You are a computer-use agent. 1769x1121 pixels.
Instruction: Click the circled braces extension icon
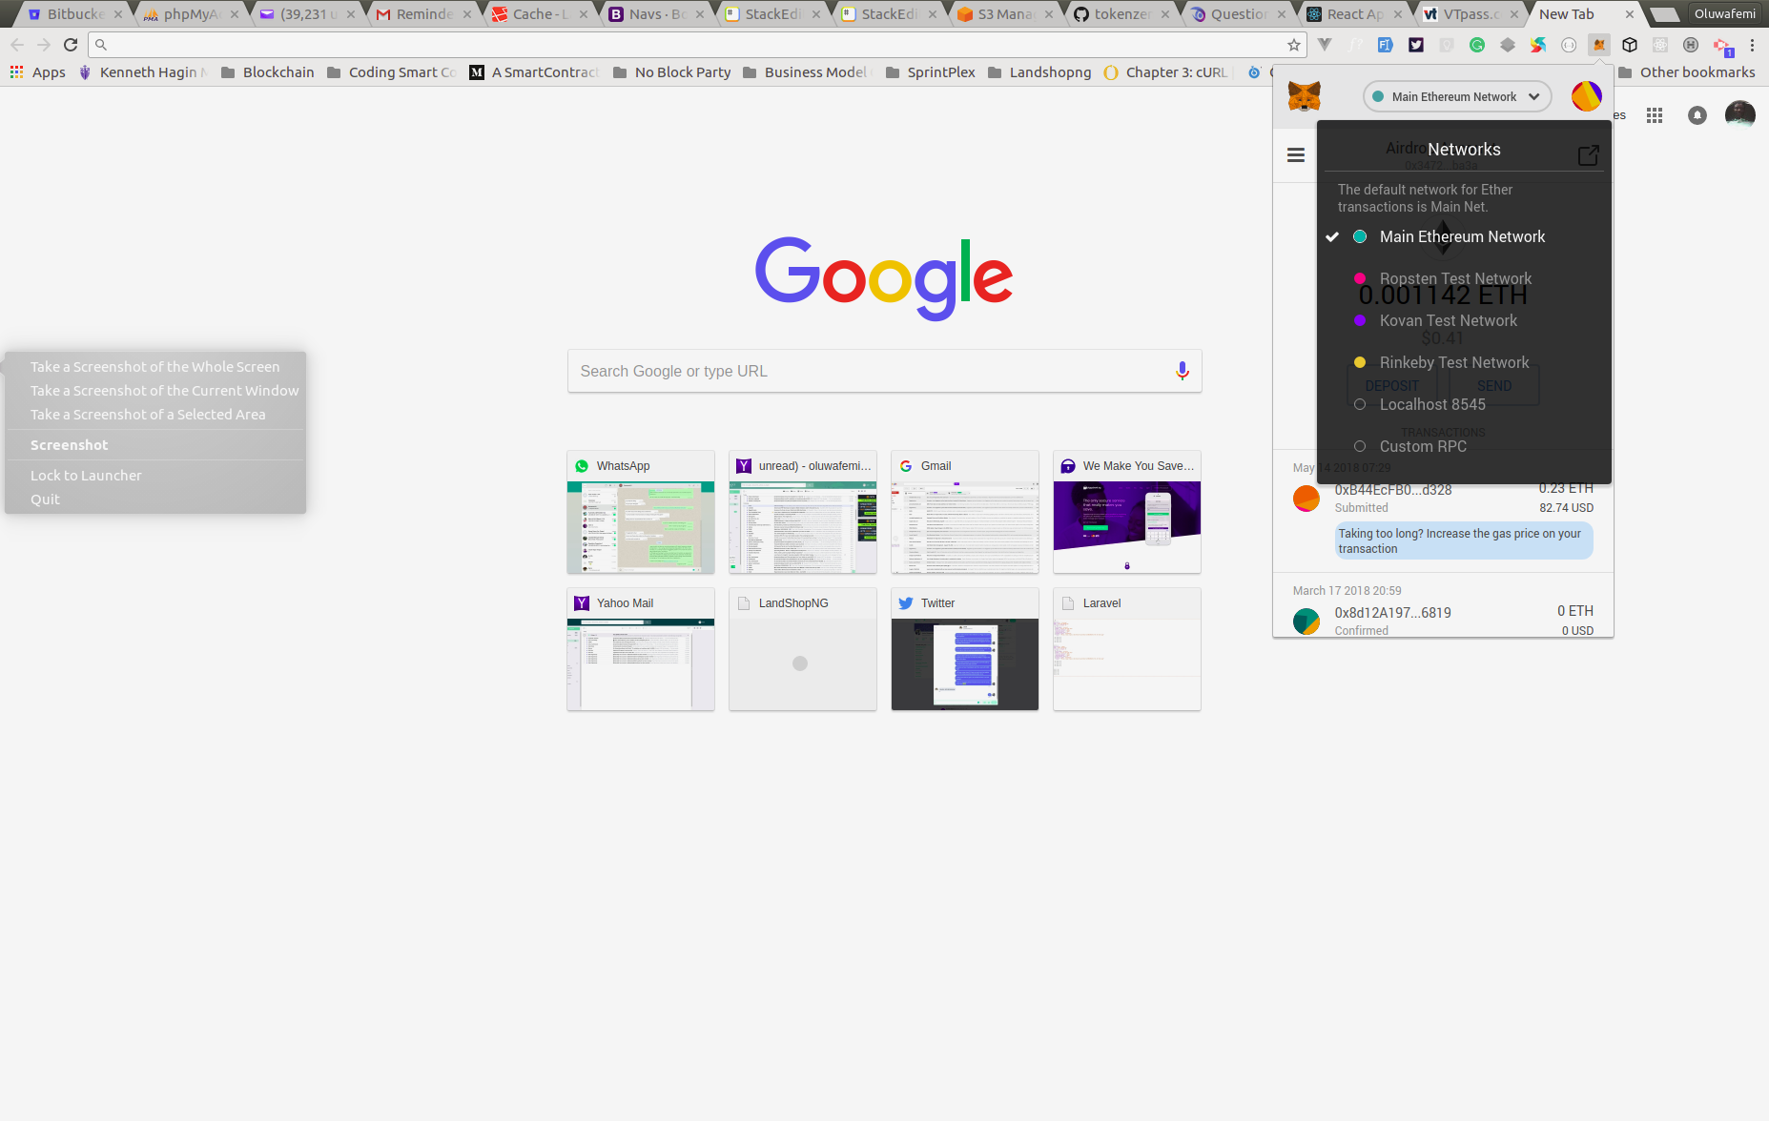[x=1569, y=45]
